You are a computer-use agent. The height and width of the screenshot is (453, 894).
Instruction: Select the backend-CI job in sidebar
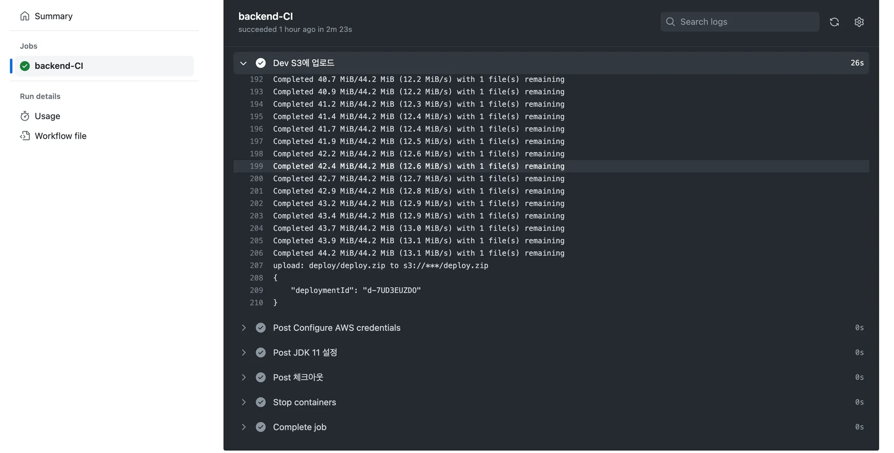tap(59, 66)
